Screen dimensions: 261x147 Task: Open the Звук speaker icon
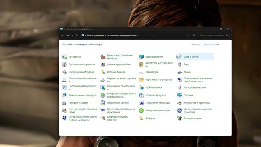179,65
